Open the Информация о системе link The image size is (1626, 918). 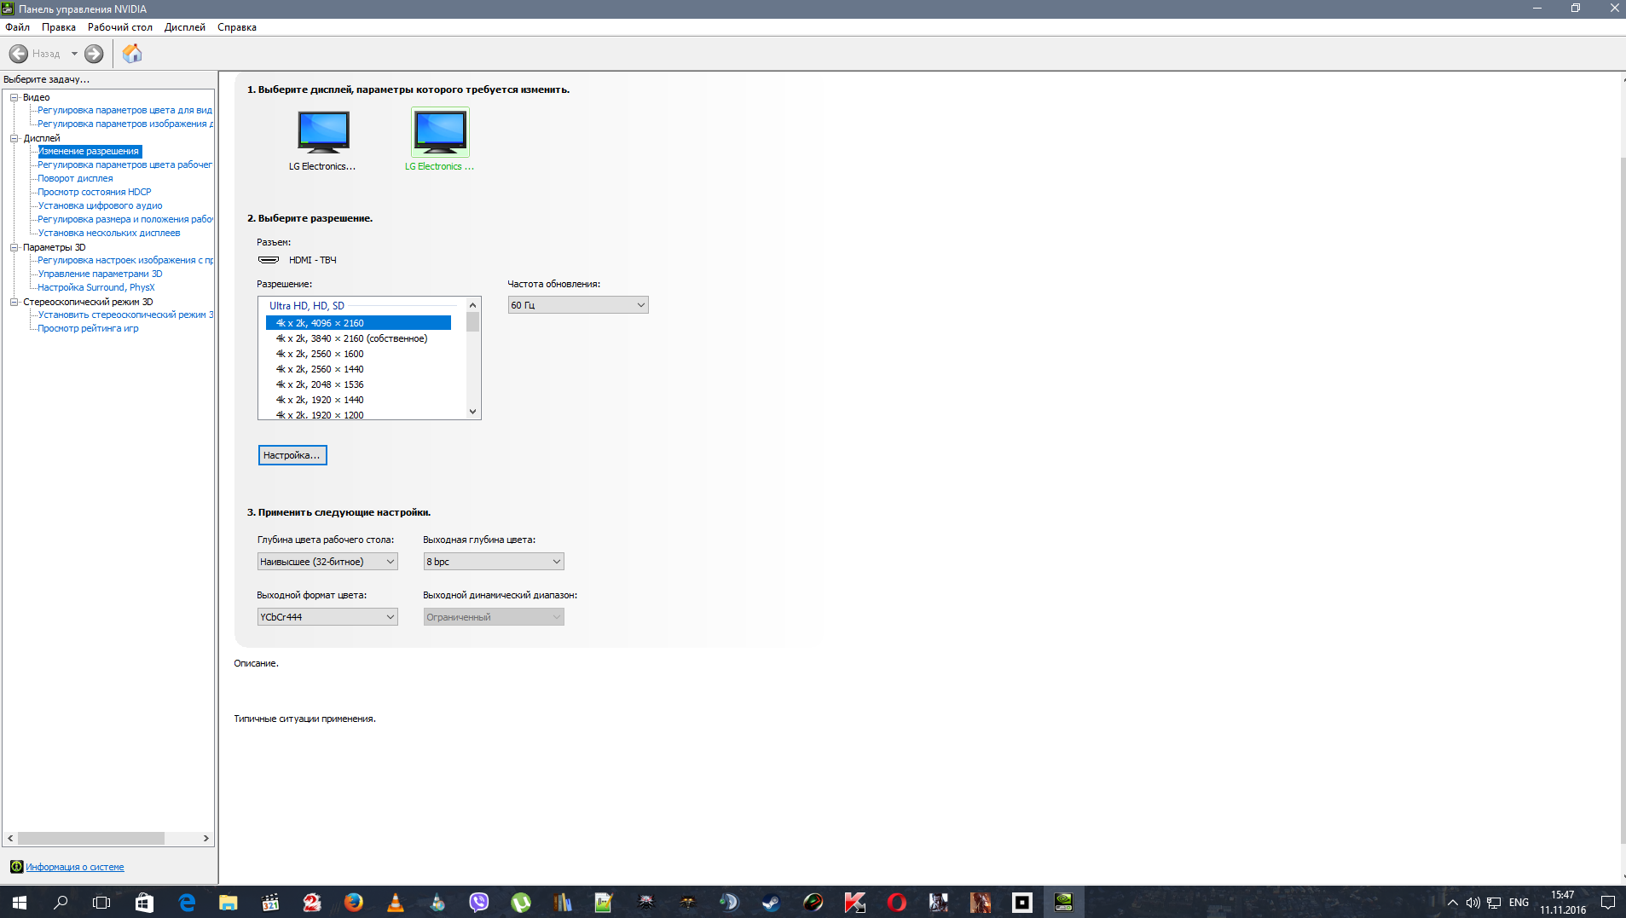point(75,867)
